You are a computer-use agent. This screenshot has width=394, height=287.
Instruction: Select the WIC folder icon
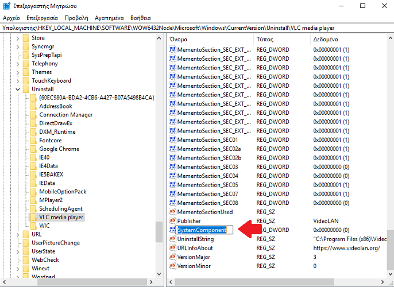[33, 226]
